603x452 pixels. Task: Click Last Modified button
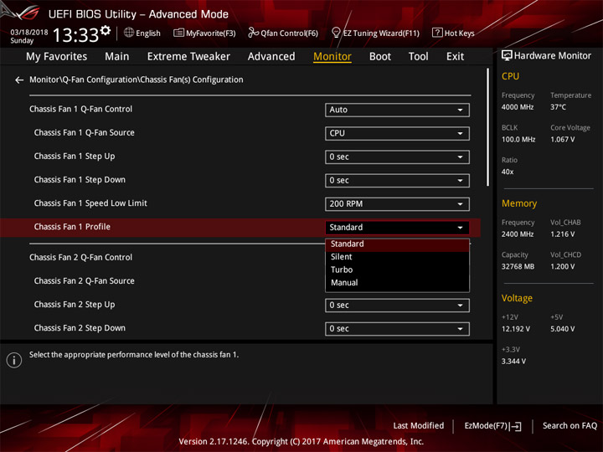pos(419,425)
